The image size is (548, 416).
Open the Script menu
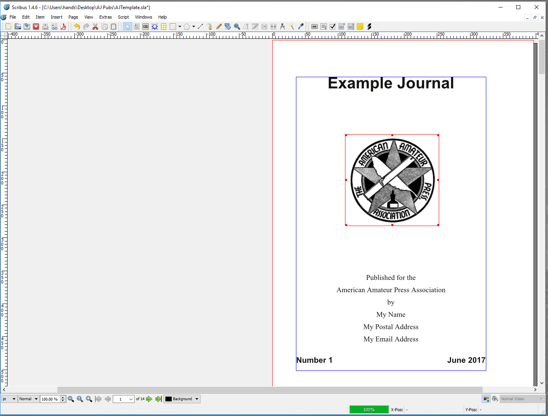coord(123,17)
